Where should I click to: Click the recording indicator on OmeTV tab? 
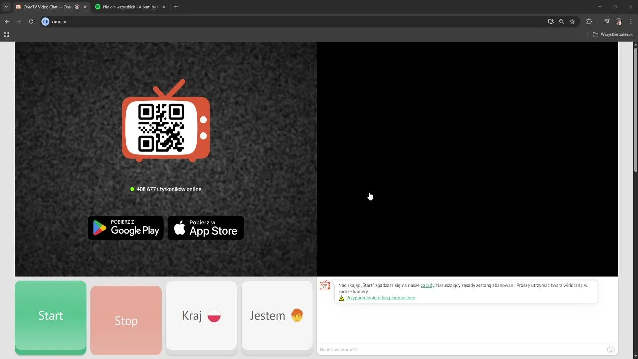pyautogui.click(x=77, y=7)
